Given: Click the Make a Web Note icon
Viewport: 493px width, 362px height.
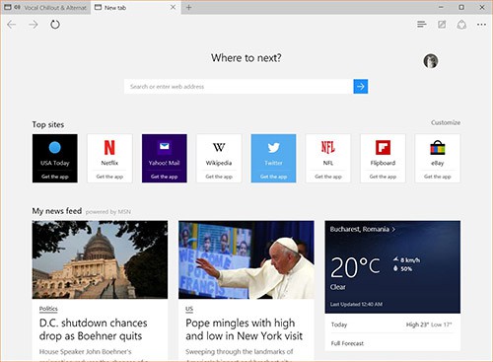Looking at the screenshot, I should (442, 25).
